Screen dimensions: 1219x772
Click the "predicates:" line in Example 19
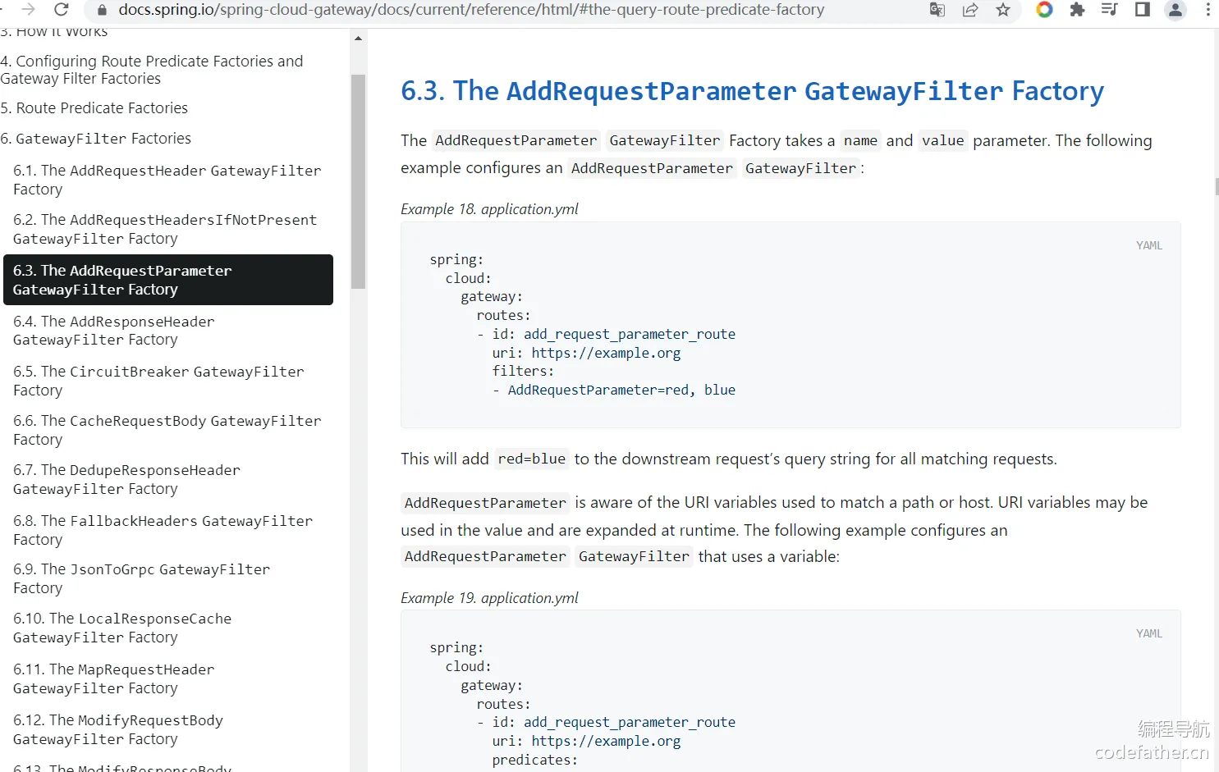point(534,760)
